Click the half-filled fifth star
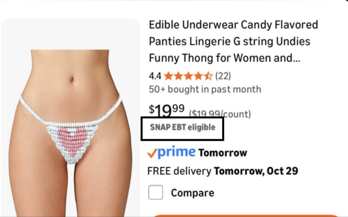Image resolution: width=348 pixels, height=217 pixels. click(x=208, y=76)
